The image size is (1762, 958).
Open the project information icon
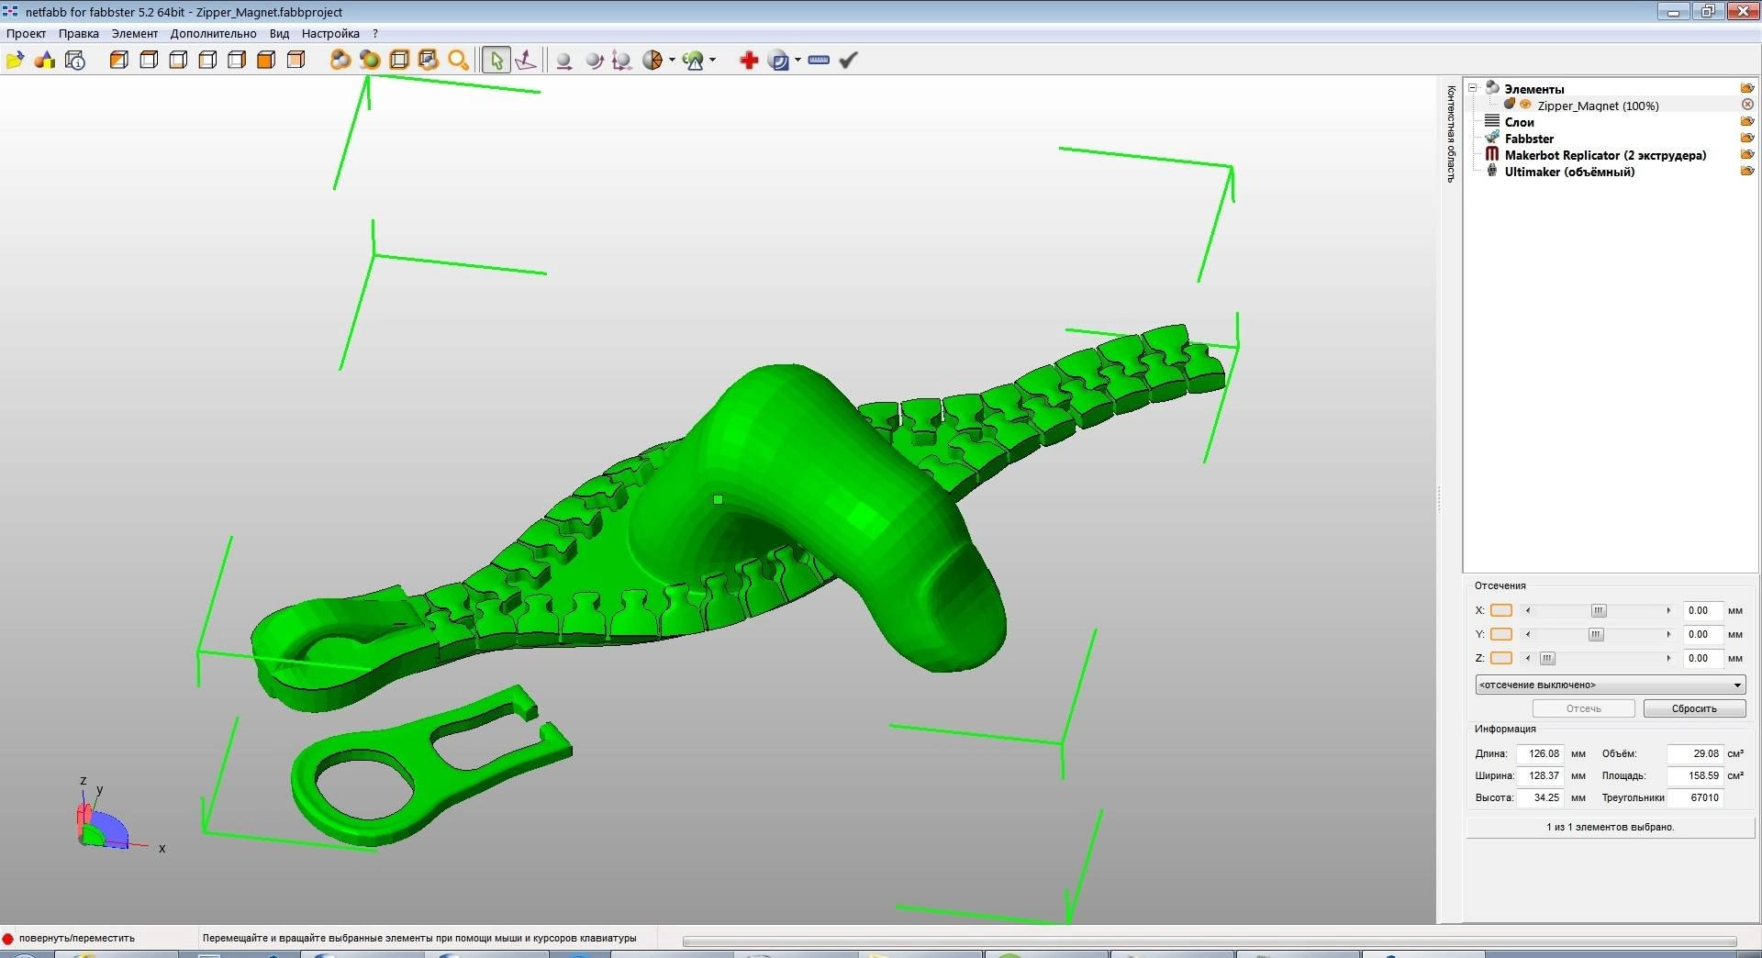tap(75, 61)
